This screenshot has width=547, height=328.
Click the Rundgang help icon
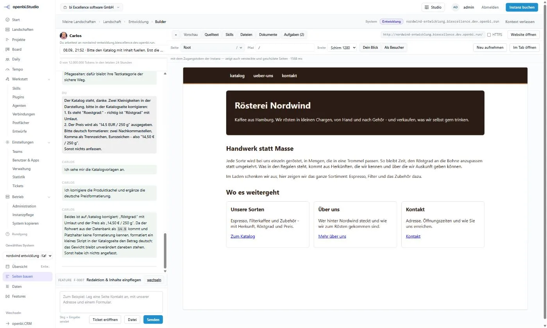7,234
